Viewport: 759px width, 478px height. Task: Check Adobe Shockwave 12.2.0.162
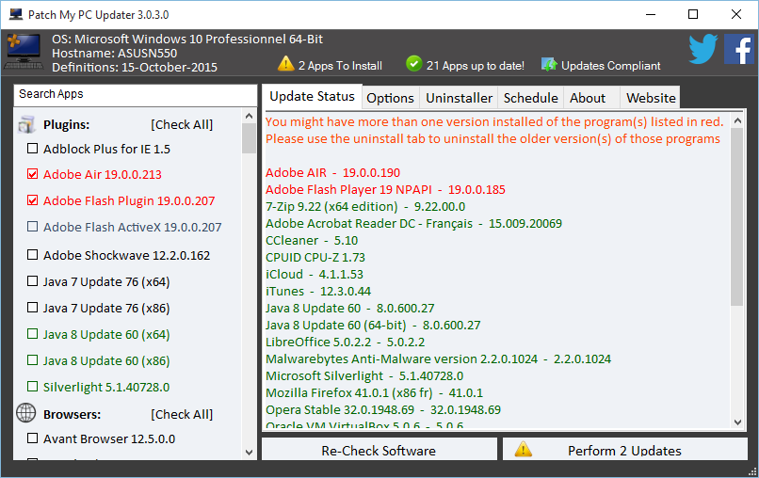point(32,254)
